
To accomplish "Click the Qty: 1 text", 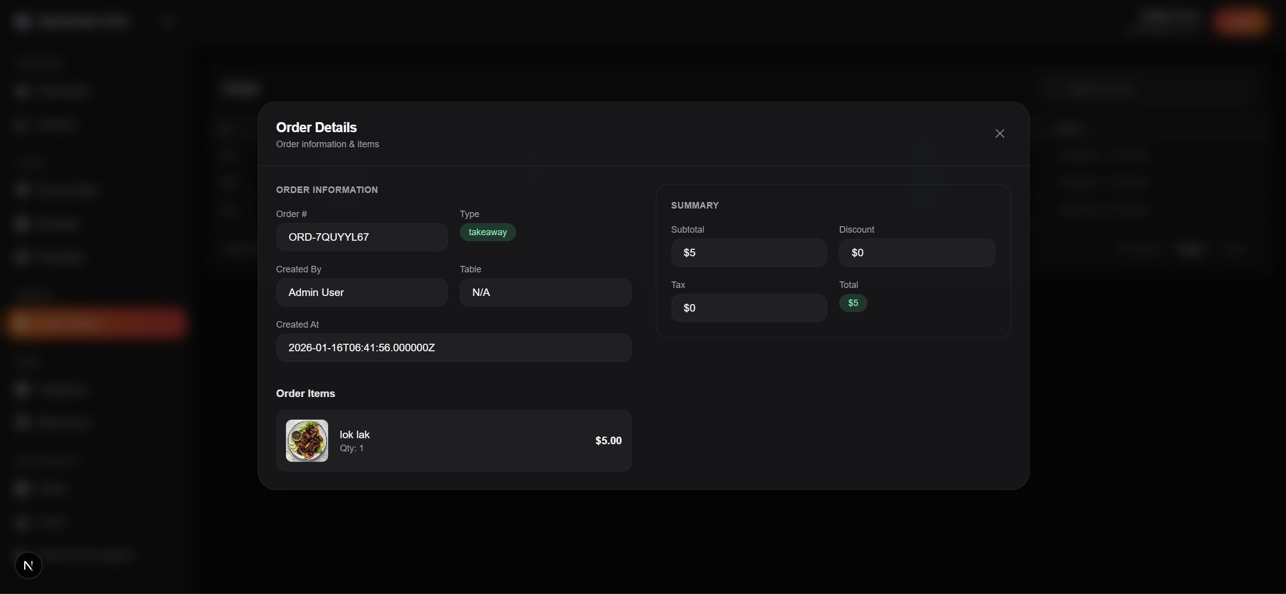I will click(351, 448).
